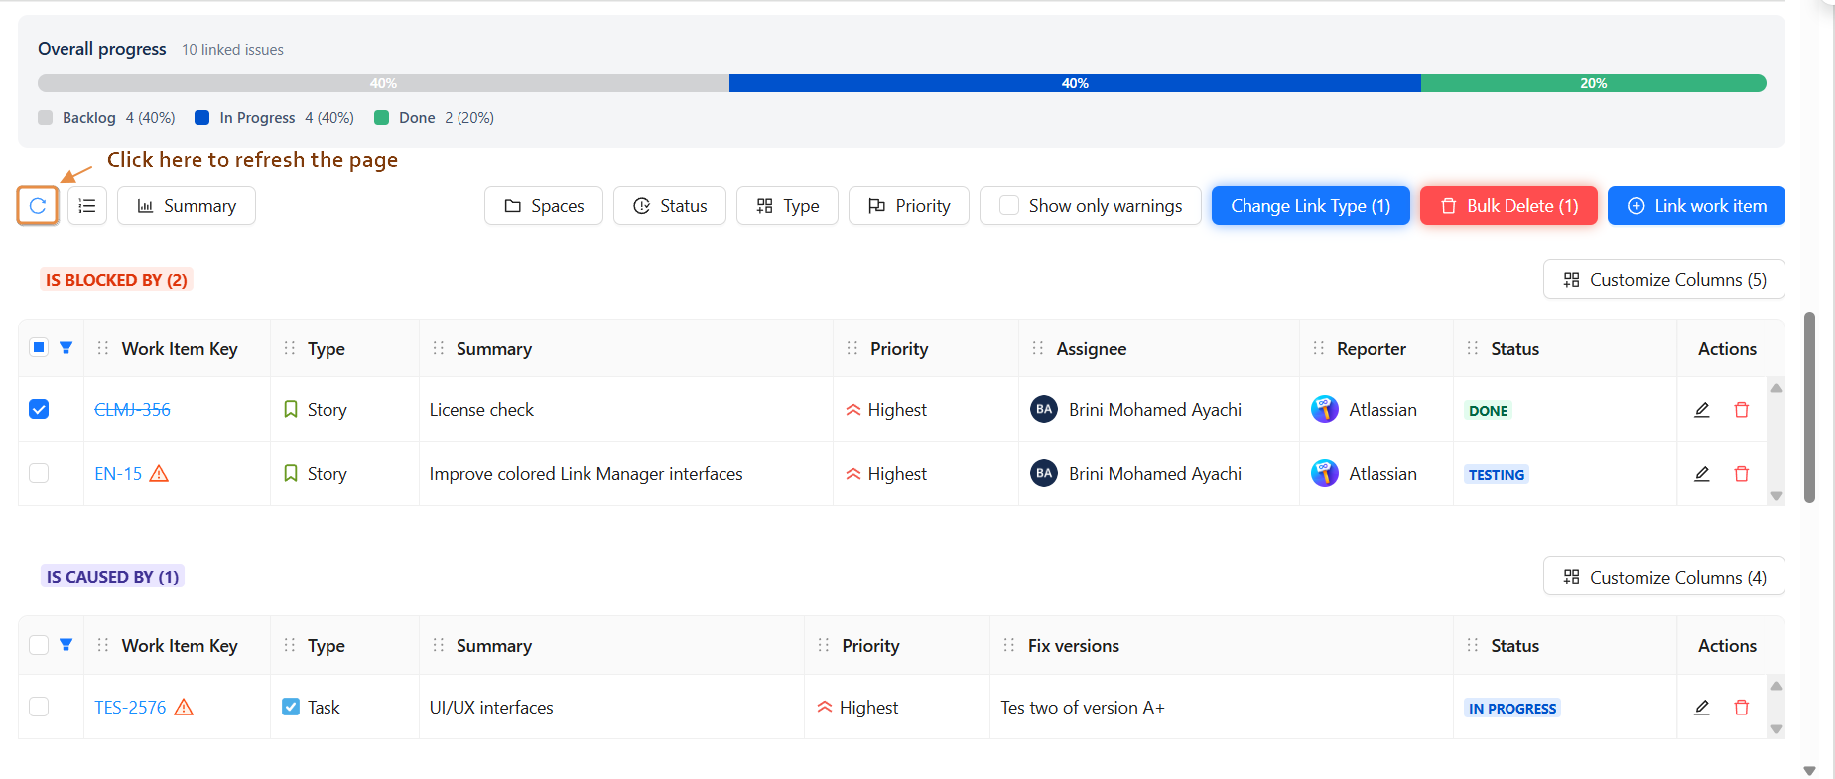The height and width of the screenshot is (779, 1835).
Task: Click the refresh page icon
Action: tap(38, 206)
